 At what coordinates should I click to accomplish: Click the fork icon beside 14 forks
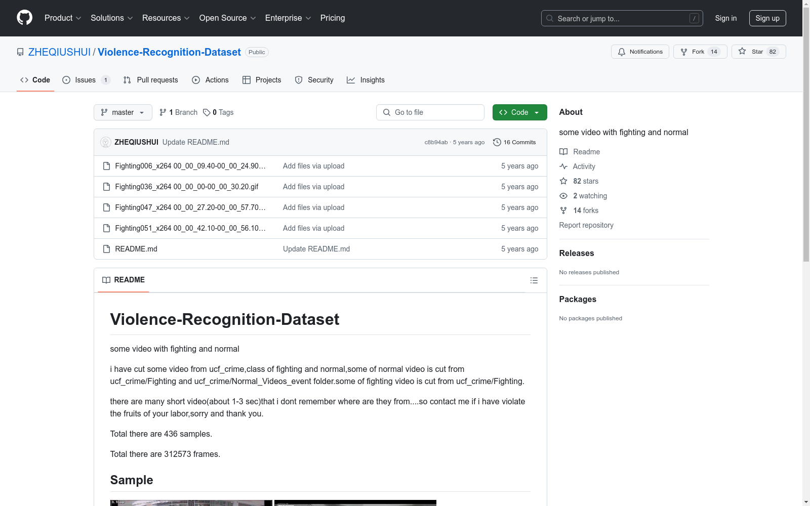(563, 210)
